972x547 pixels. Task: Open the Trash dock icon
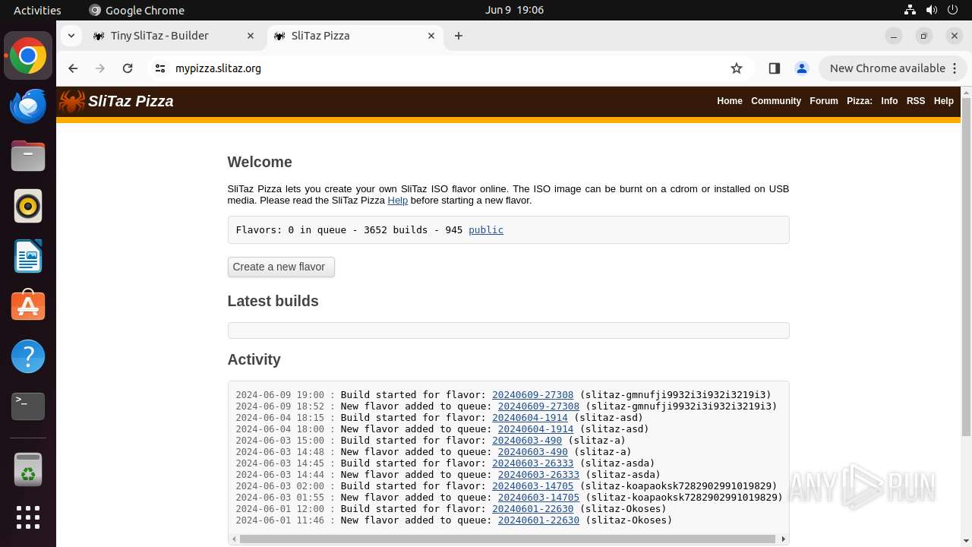coord(28,470)
